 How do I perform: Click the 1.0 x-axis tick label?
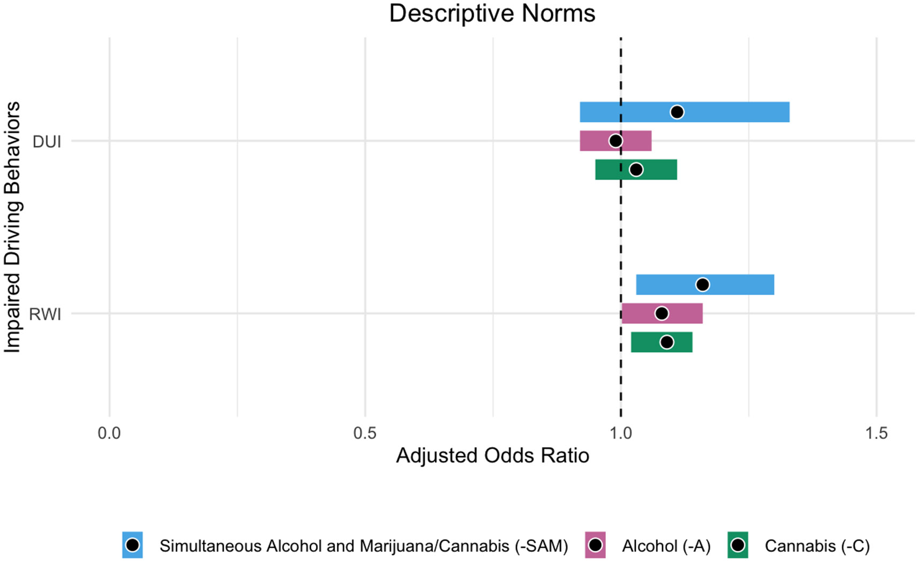pyautogui.click(x=621, y=433)
